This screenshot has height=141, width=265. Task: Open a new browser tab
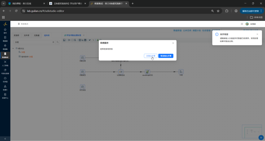pos(132,3)
